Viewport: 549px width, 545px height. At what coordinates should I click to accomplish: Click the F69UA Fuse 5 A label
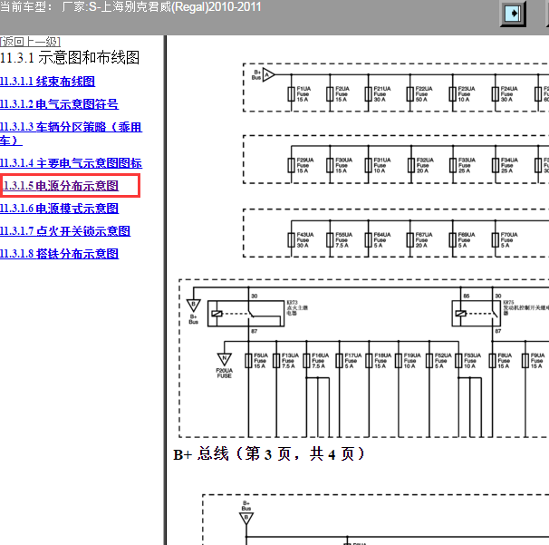point(467,239)
